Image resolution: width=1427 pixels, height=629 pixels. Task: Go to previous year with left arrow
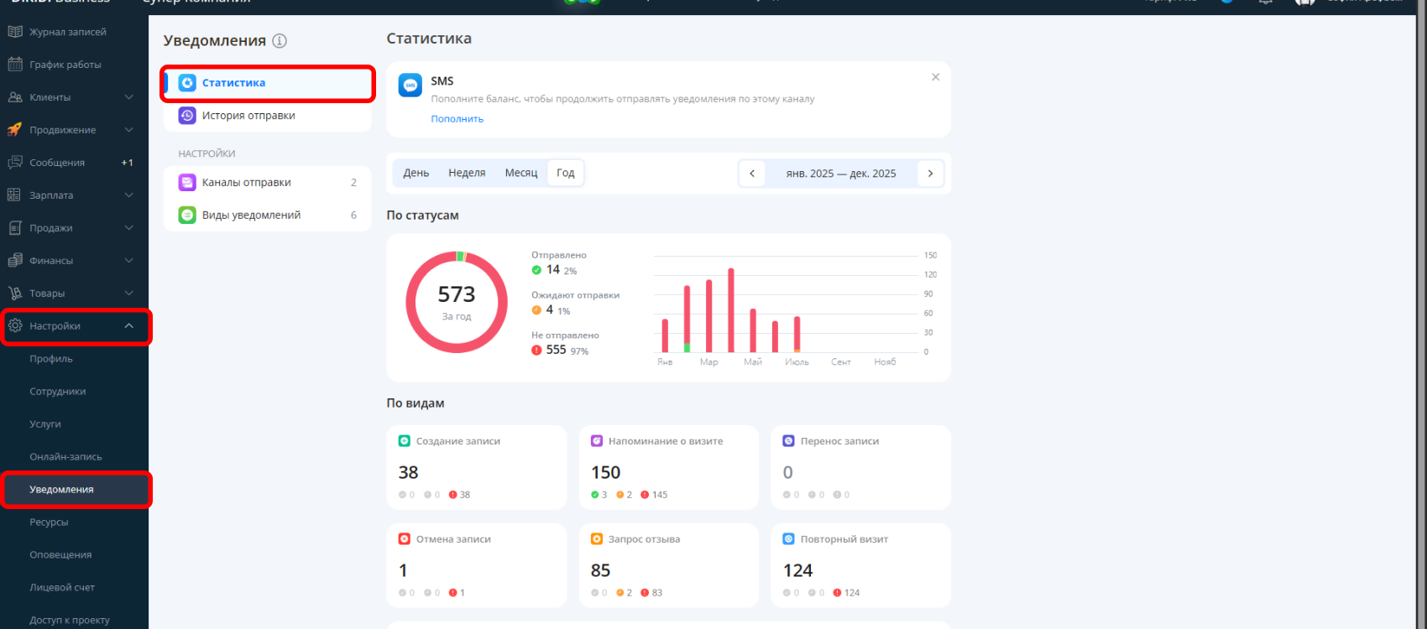752,174
